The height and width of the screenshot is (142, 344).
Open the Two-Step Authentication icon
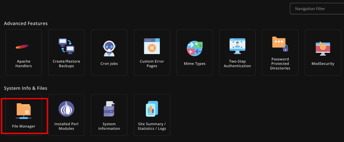tap(237, 46)
